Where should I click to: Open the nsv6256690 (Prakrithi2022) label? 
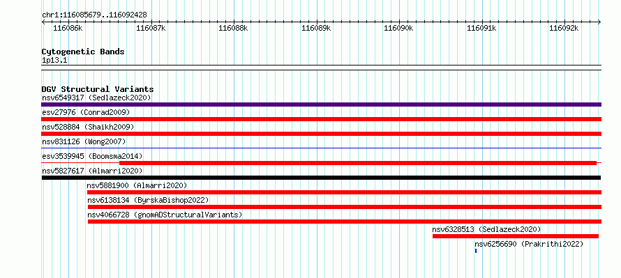(529, 244)
